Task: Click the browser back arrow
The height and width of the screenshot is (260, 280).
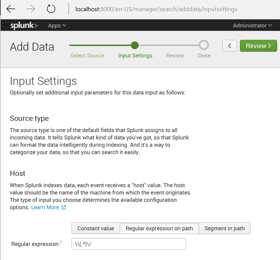Action: coord(11,9)
